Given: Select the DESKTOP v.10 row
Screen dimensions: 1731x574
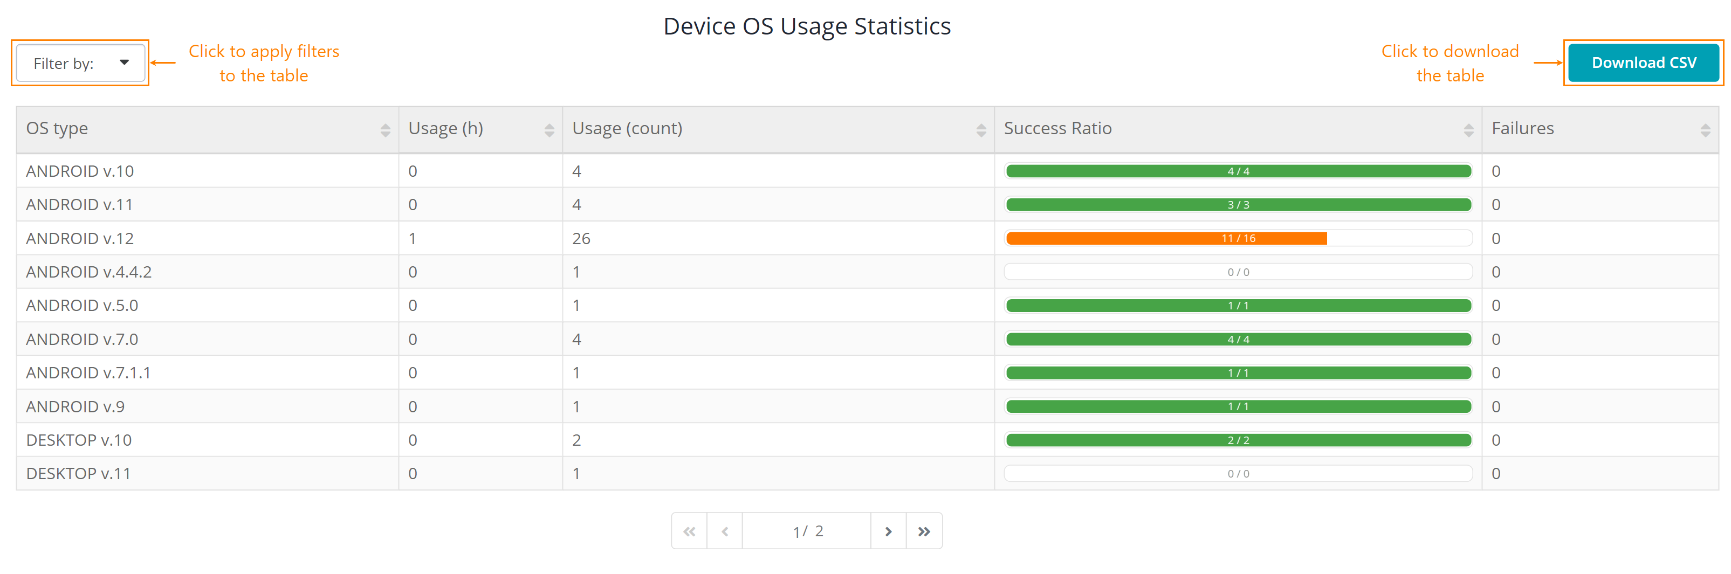Looking at the screenshot, I should (202, 439).
